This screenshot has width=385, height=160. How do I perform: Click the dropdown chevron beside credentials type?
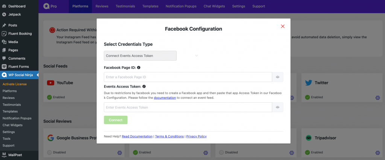196,56
